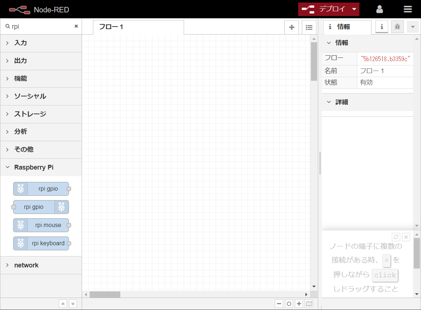
Task: Open the debug bug icon tab
Action: tap(397, 27)
